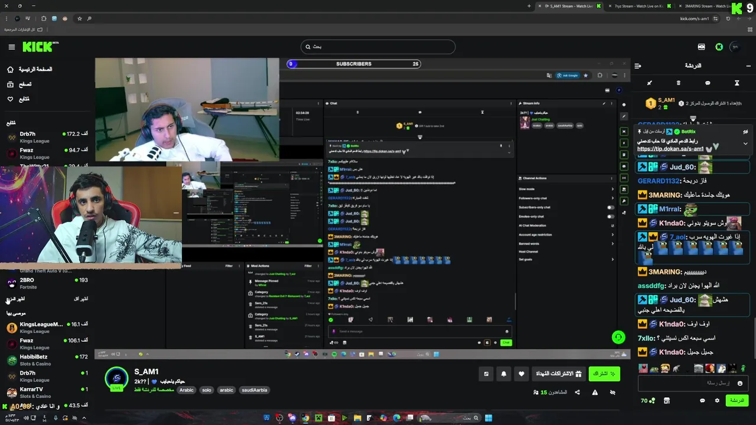Expand the gift leaderboard arrow
This screenshot has width=756, height=425.
click(693, 119)
